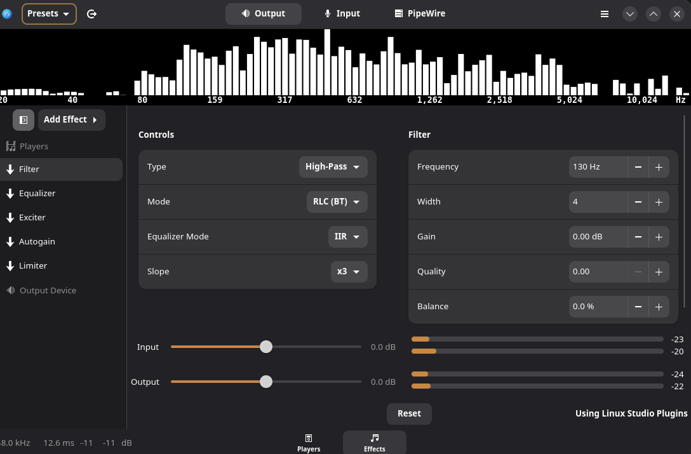Increase Width with plus button
This screenshot has height=454, width=691.
tap(659, 202)
